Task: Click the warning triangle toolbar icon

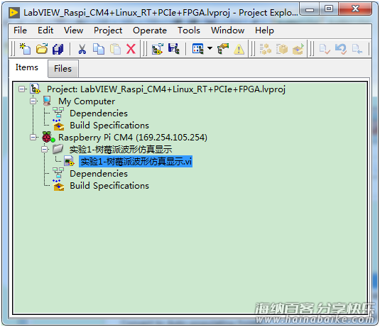Action: pos(239,49)
